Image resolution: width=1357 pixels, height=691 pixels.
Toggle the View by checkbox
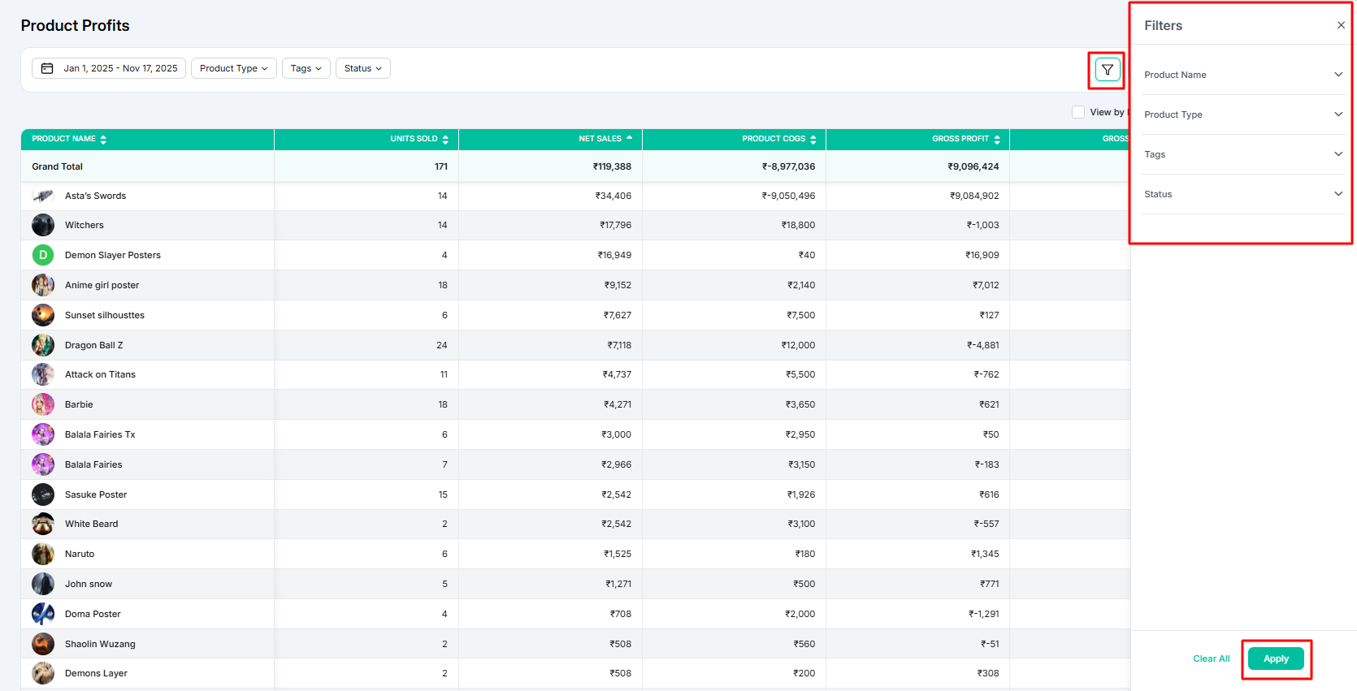(1078, 112)
